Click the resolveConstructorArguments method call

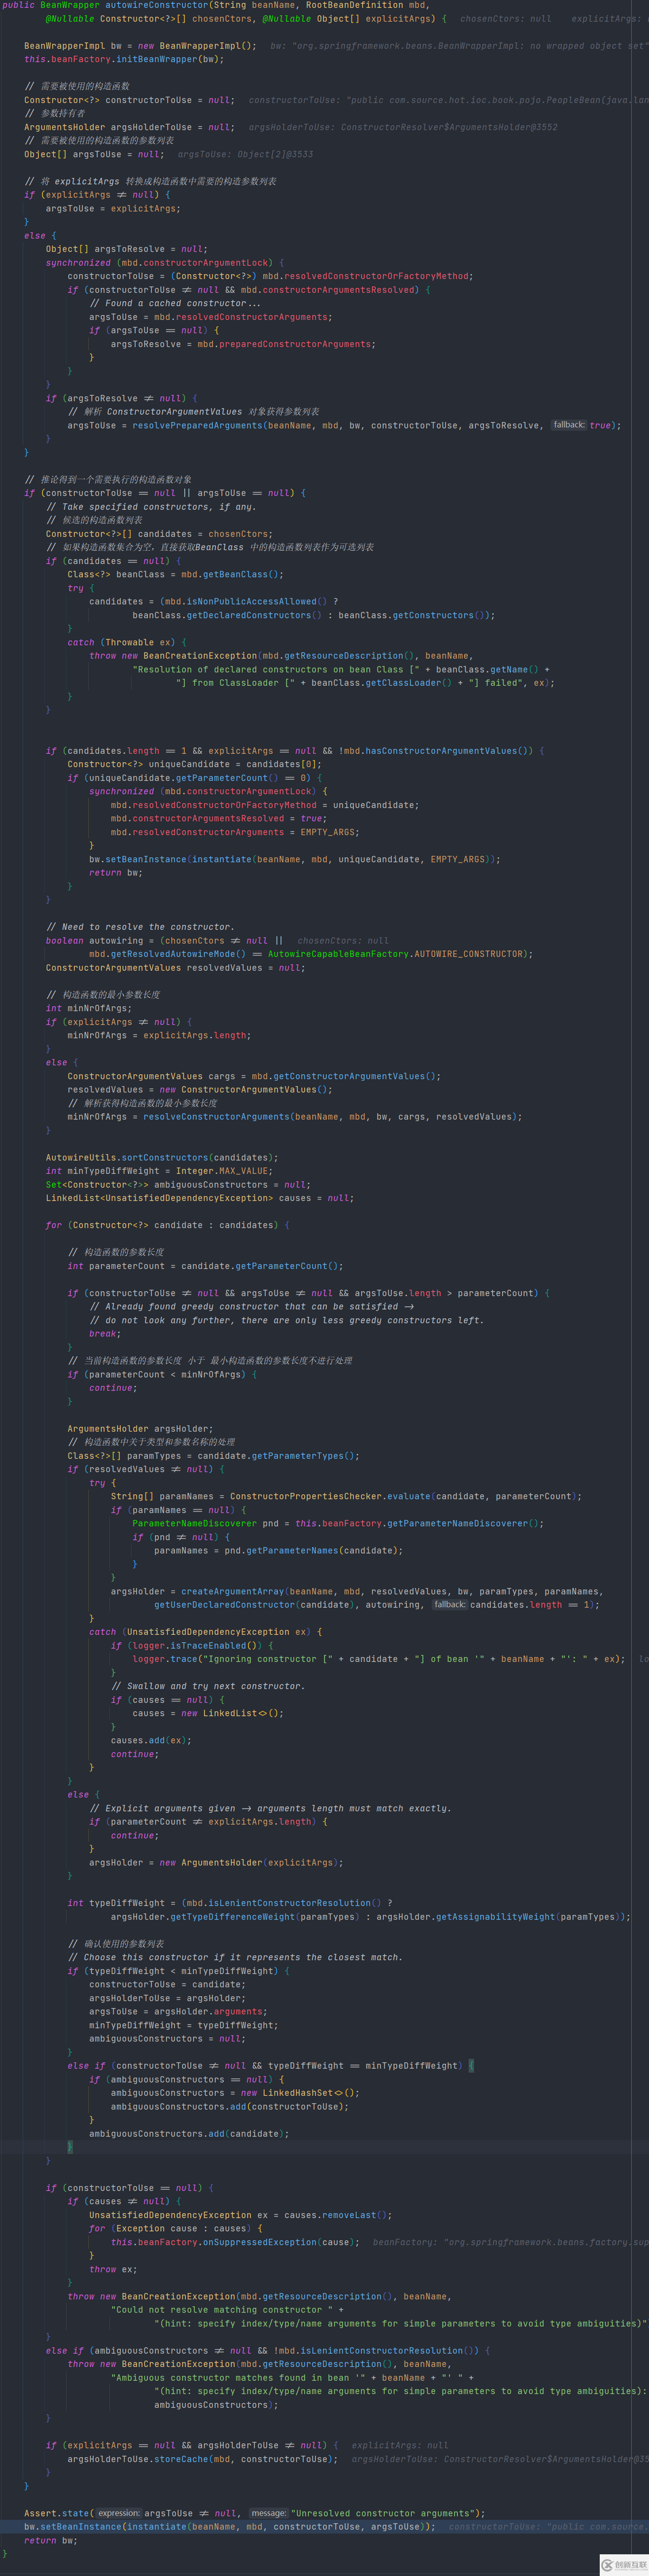tap(216, 1116)
